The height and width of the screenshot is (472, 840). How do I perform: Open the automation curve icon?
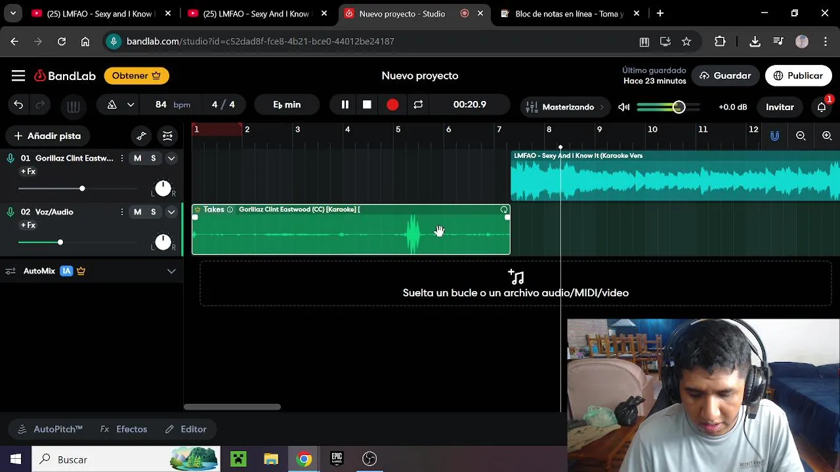tap(141, 136)
